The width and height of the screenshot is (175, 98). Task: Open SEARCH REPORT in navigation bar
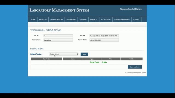point(57,19)
